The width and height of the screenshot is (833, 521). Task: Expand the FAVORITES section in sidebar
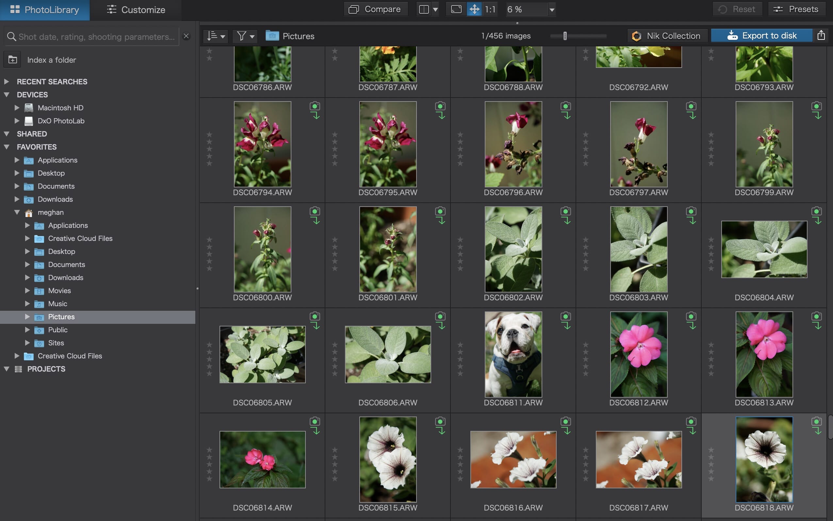(x=7, y=147)
